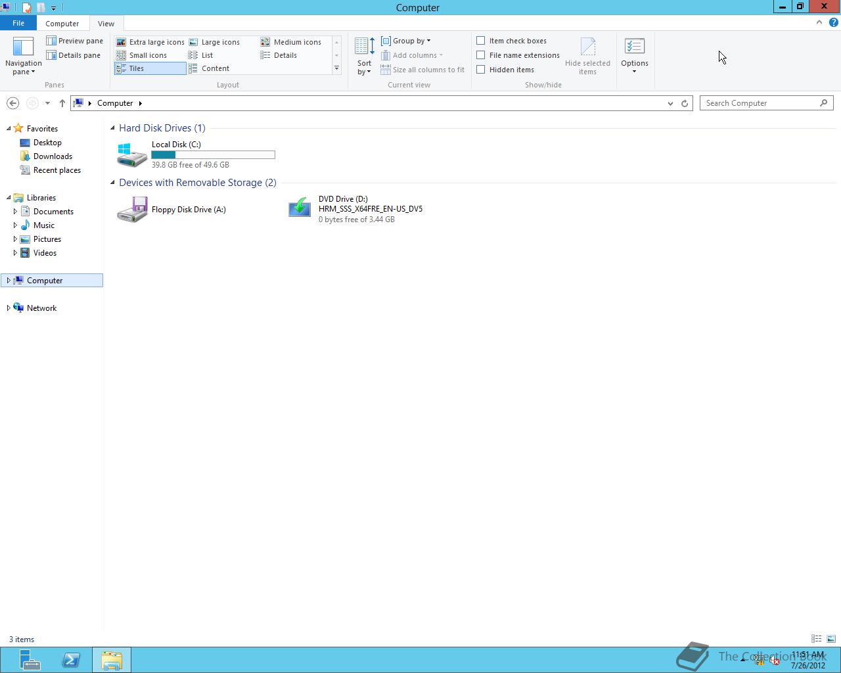Switch layout to Content view
This screenshot has width=841, height=673.
point(209,68)
